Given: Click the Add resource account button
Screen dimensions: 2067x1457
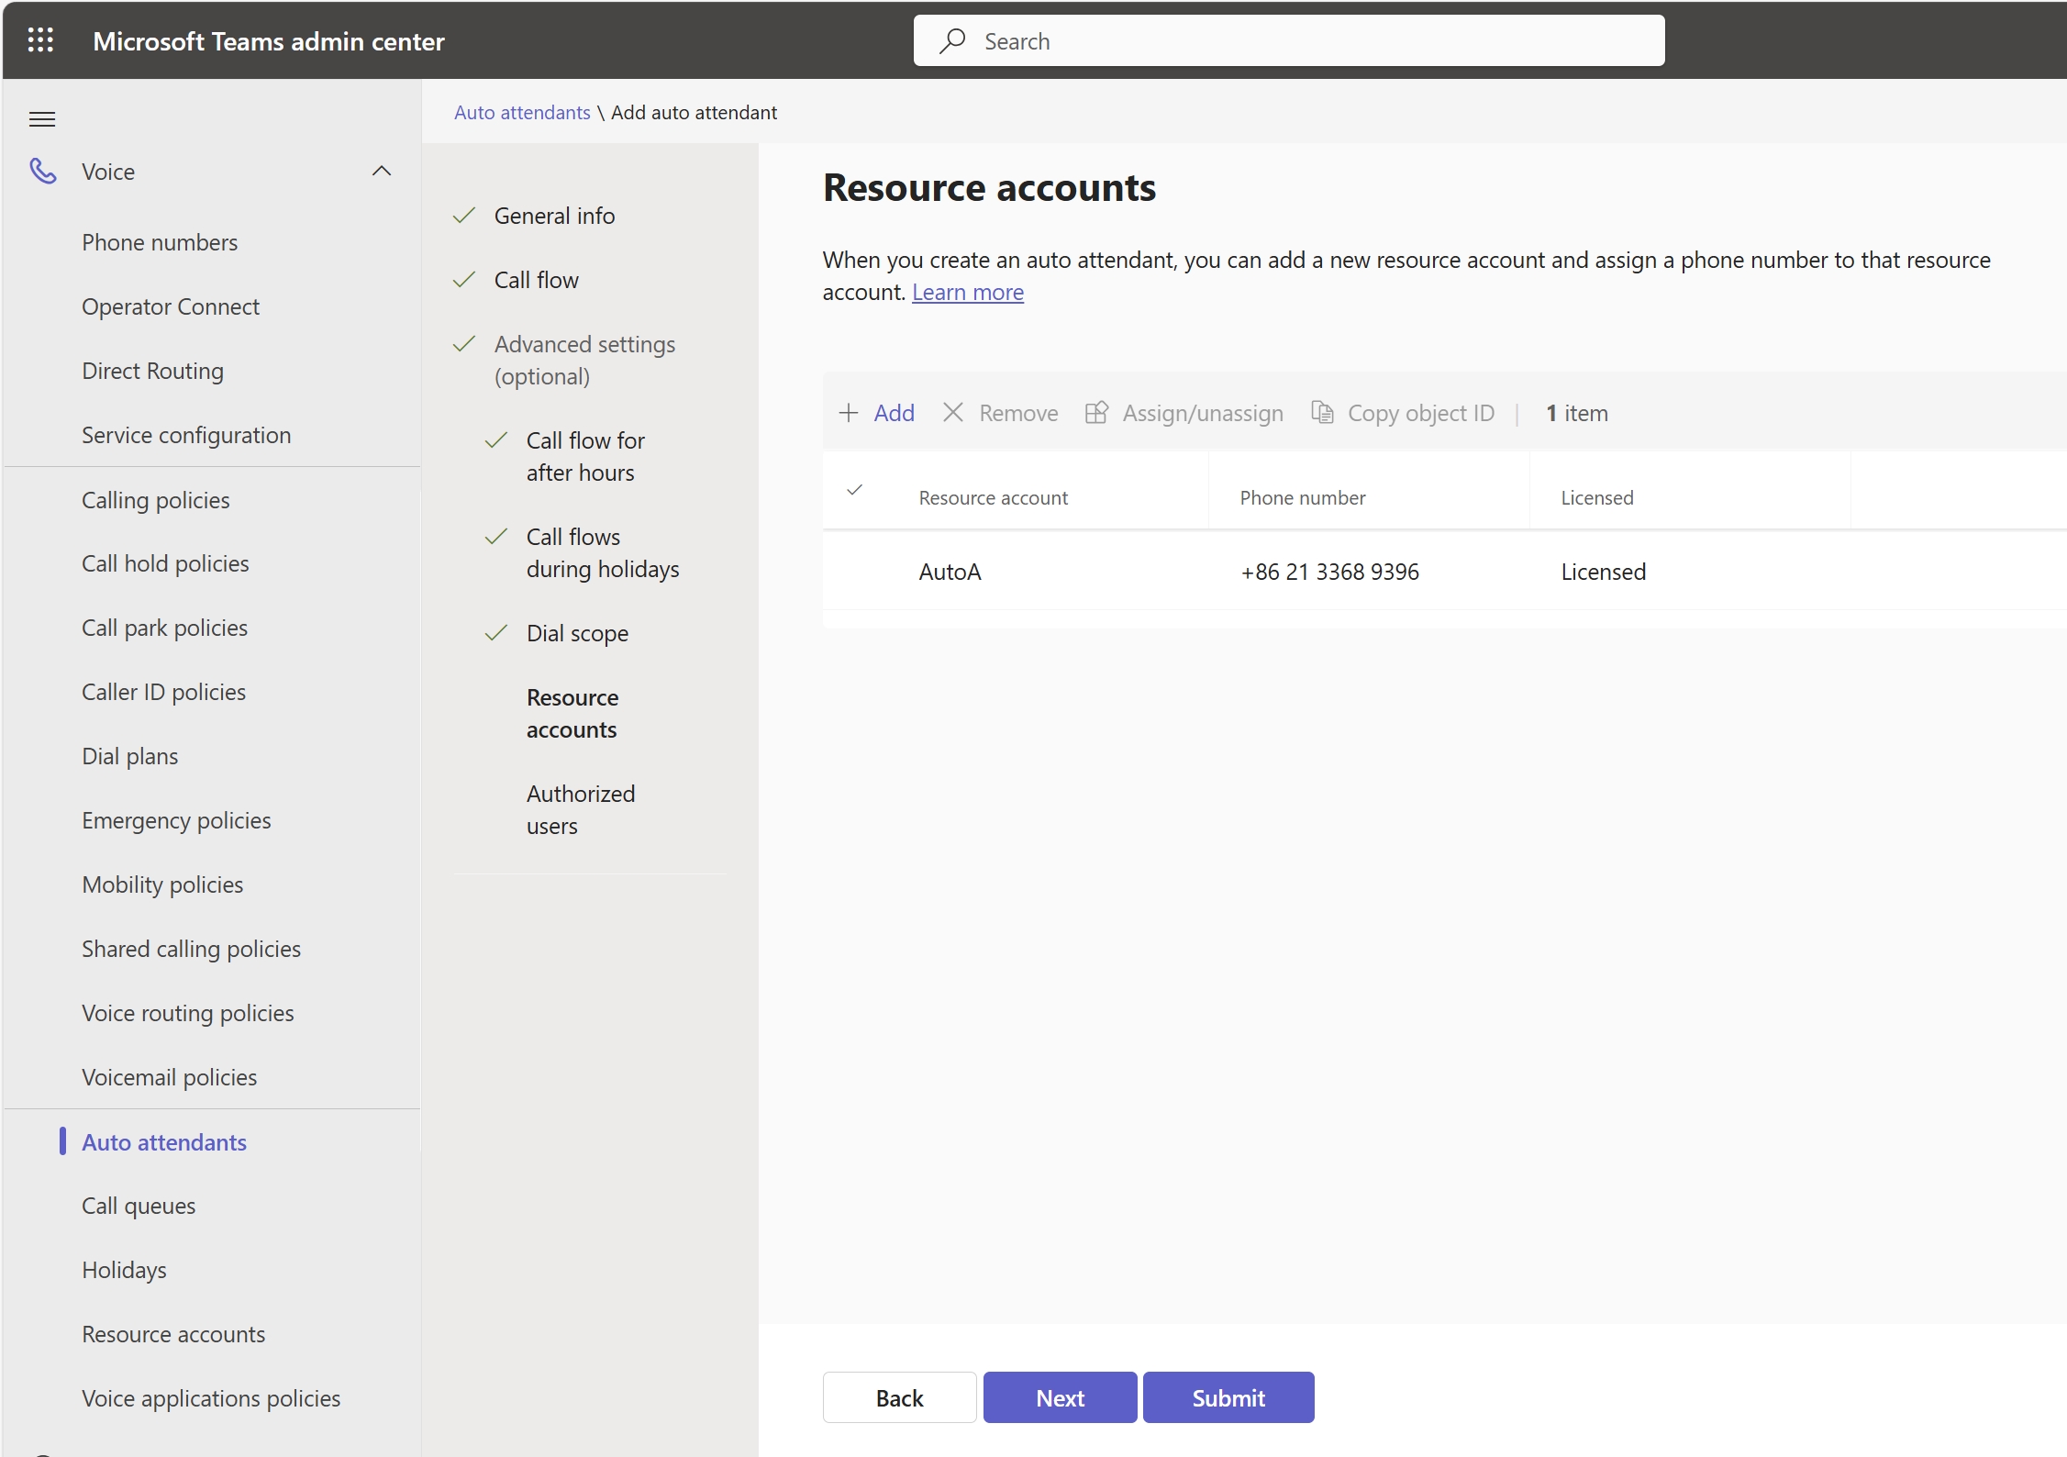Looking at the screenshot, I should pyautogui.click(x=877, y=413).
